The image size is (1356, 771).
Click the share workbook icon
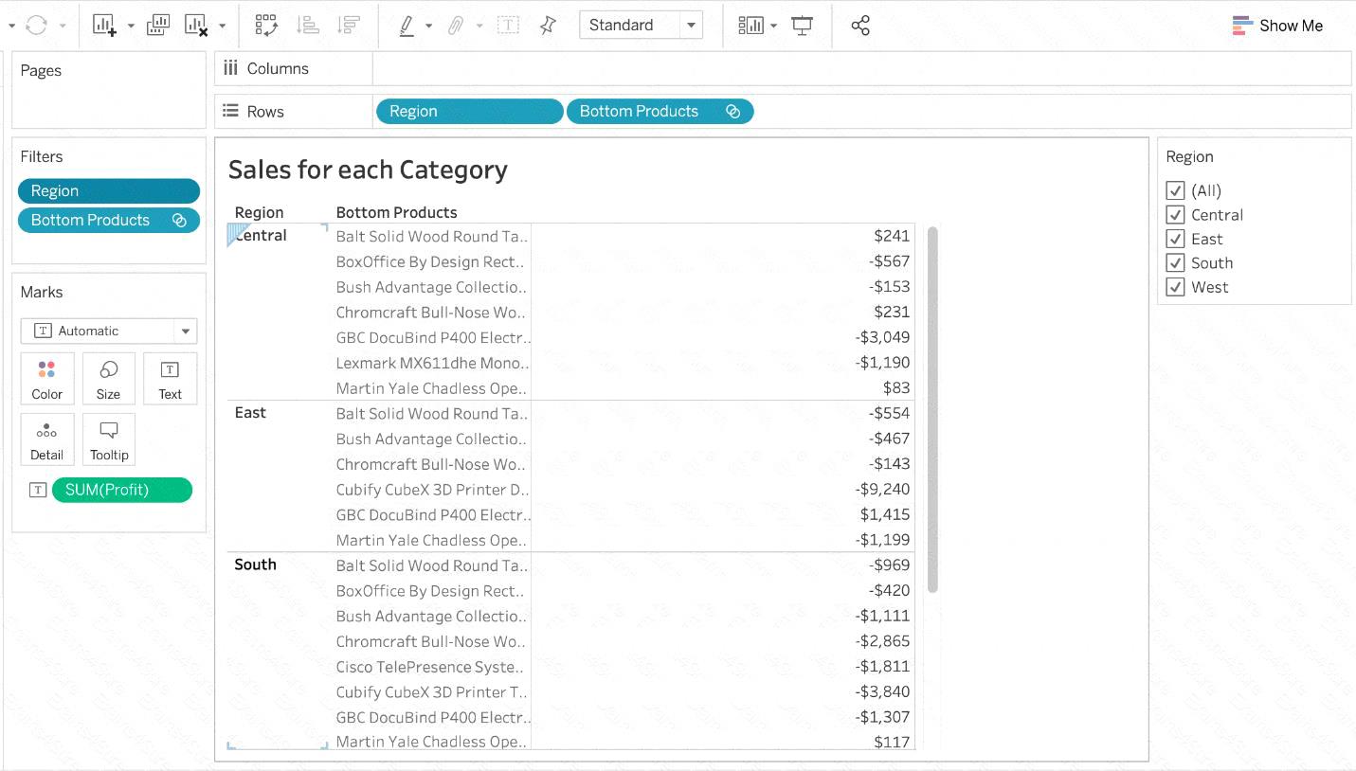pyautogui.click(x=860, y=26)
